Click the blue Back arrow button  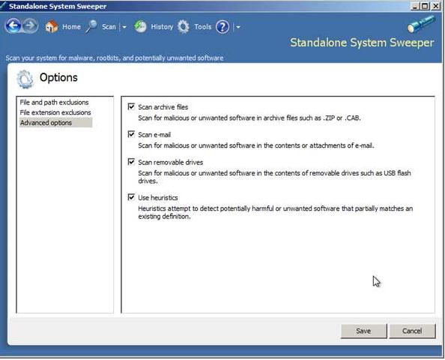click(x=13, y=25)
